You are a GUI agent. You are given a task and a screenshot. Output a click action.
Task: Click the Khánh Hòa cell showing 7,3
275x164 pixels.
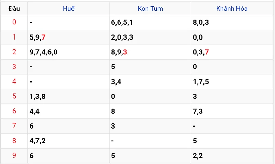198,111
